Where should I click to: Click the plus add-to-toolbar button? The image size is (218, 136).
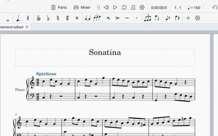[x=188, y=18]
